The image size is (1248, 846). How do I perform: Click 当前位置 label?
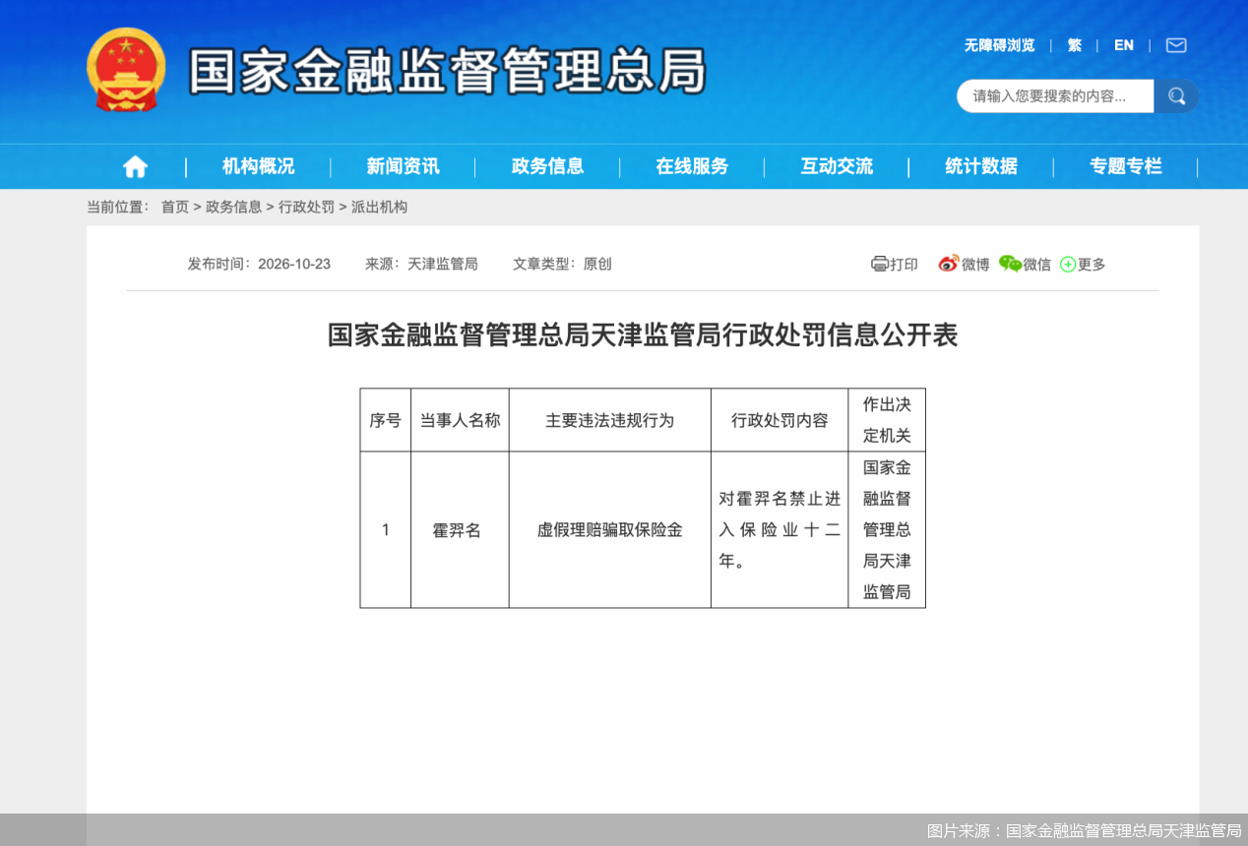117,207
